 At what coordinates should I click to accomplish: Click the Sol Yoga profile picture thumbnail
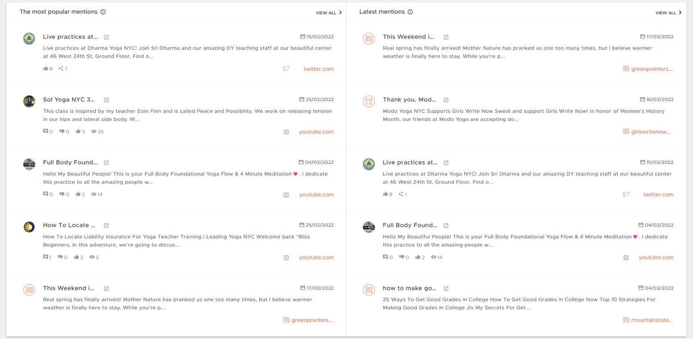[x=29, y=101]
